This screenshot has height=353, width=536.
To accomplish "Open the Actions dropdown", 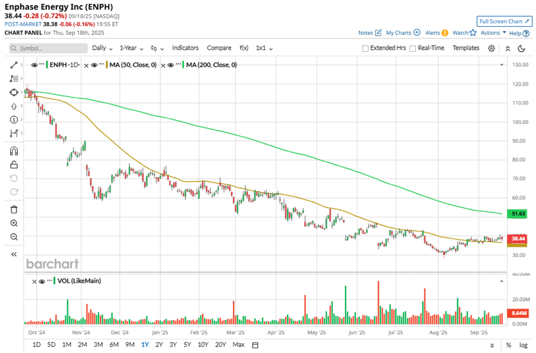I will point(493,33).
